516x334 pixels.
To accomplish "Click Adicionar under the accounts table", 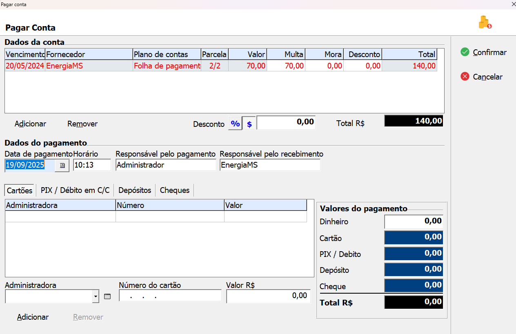I will point(30,124).
